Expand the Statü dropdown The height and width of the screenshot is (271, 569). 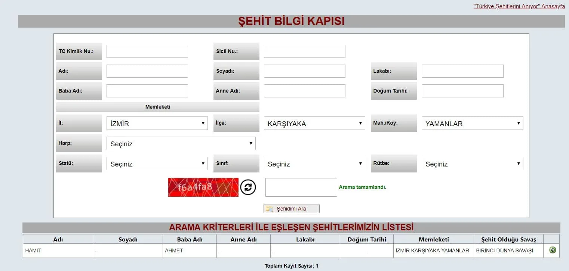(157, 164)
